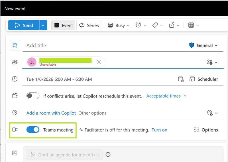
Task: Open meeting Options with gear
Action: (x=206, y=130)
